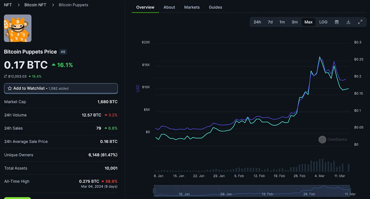Choose the 3m chart range
Screen dimensions: 370x199
coord(295,22)
